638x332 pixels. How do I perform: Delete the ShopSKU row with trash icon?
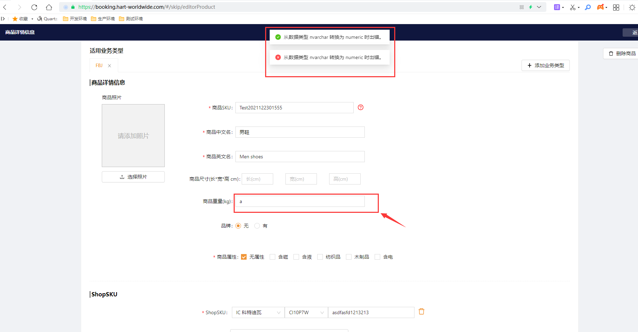coord(421,311)
